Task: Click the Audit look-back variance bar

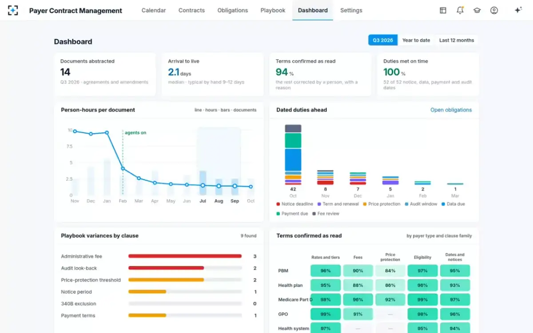Action: point(166,268)
